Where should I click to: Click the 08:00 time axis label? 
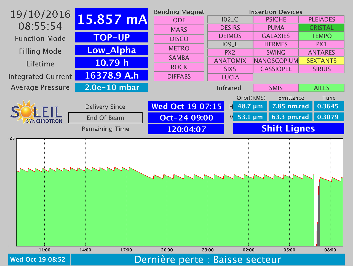pos(330,250)
